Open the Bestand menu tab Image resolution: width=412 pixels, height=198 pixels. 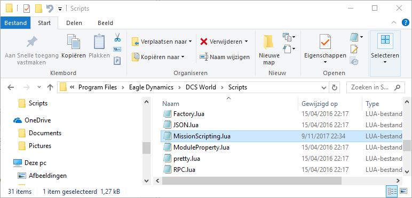15,23
